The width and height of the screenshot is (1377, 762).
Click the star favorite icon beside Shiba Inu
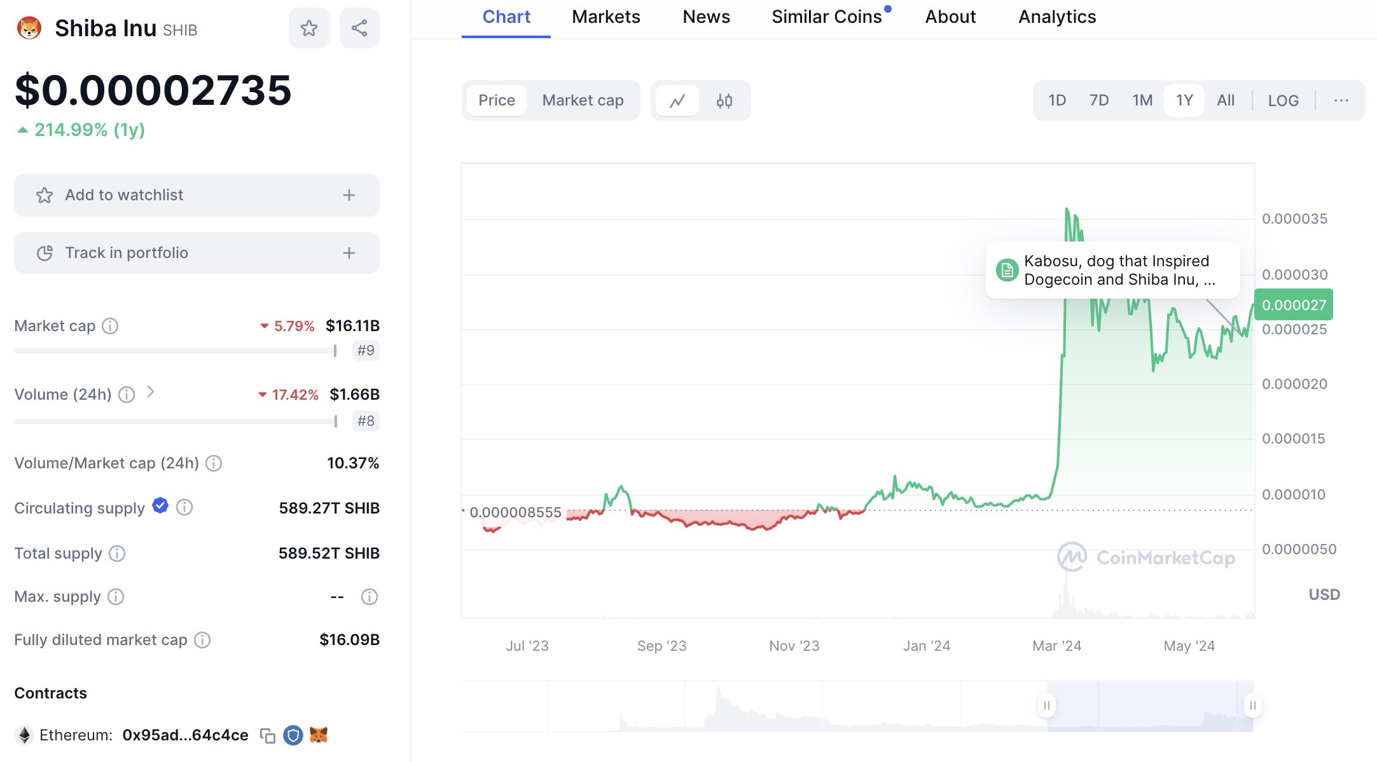pyautogui.click(x=308, y=28)
